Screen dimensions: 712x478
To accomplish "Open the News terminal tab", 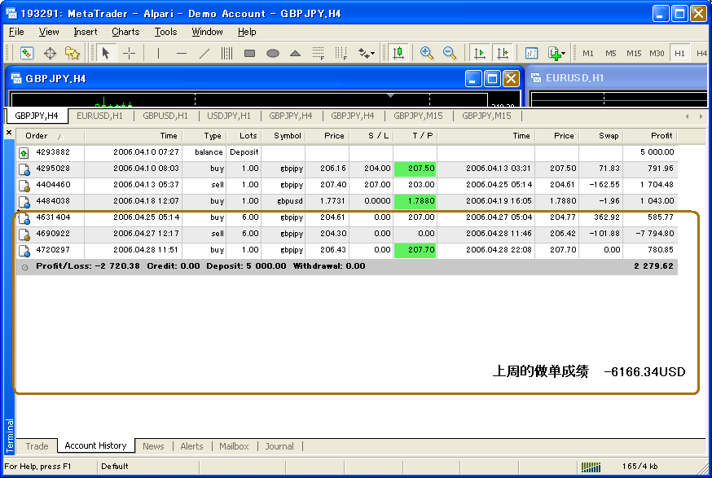I will [x=153, y=446].
